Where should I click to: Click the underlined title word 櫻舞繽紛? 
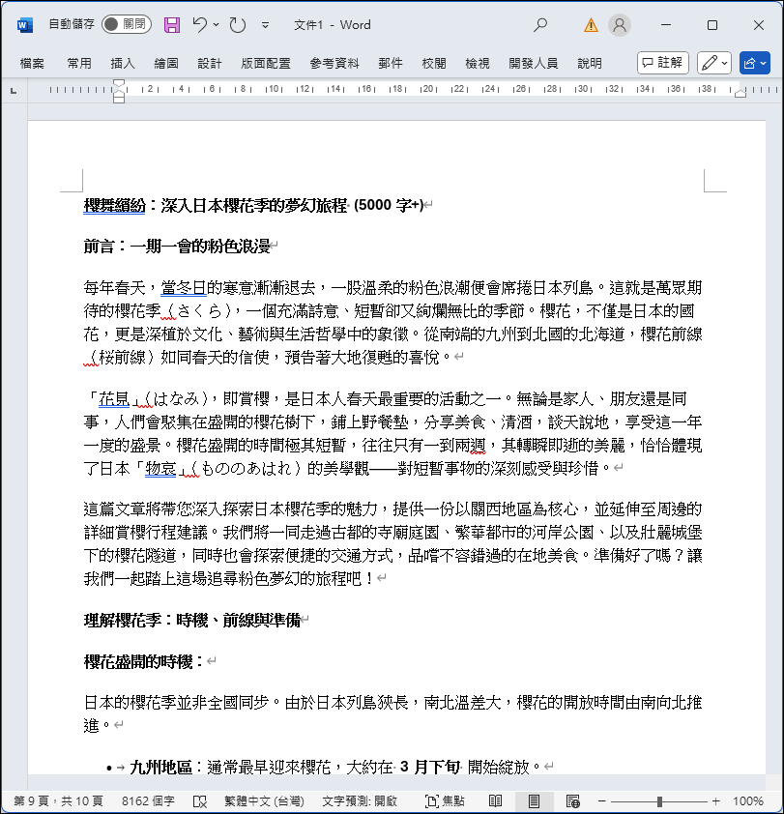tap(114, 205)
